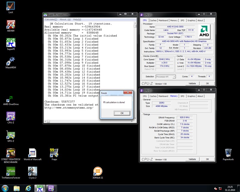The image size is (240, 192).
Task: Switch to CPU tab in bottom CPU-Z
Action: click(x=145, y=96)
